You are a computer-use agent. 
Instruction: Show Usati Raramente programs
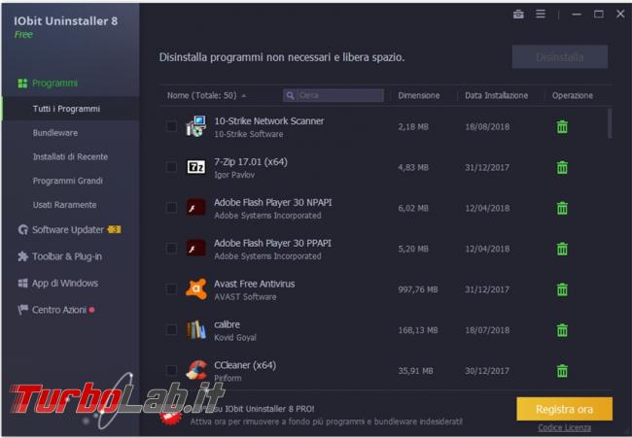(x=64, y=205)
